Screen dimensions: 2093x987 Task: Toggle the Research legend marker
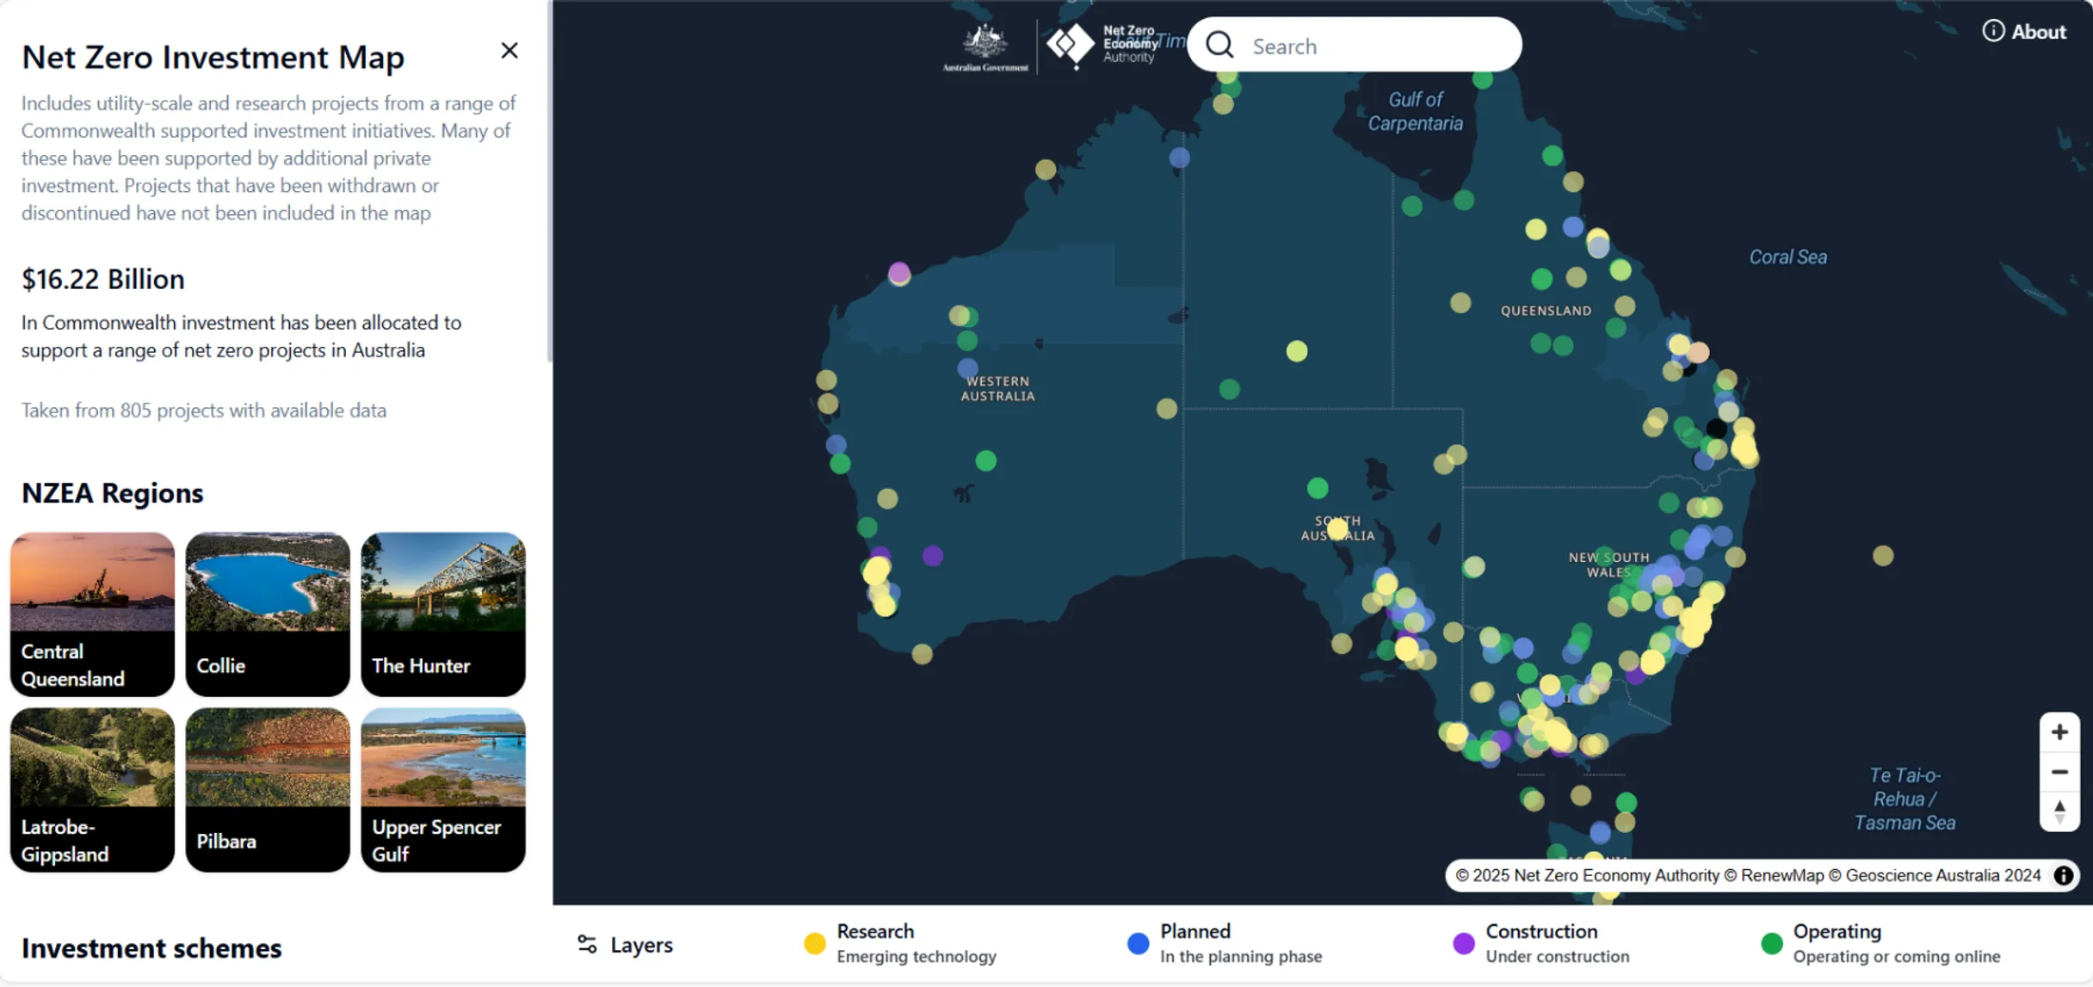[815, 943]
